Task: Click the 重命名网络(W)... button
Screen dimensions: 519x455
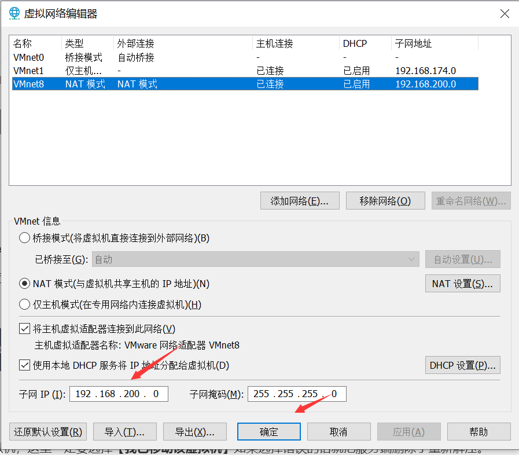Action: [x=471, y=201]
